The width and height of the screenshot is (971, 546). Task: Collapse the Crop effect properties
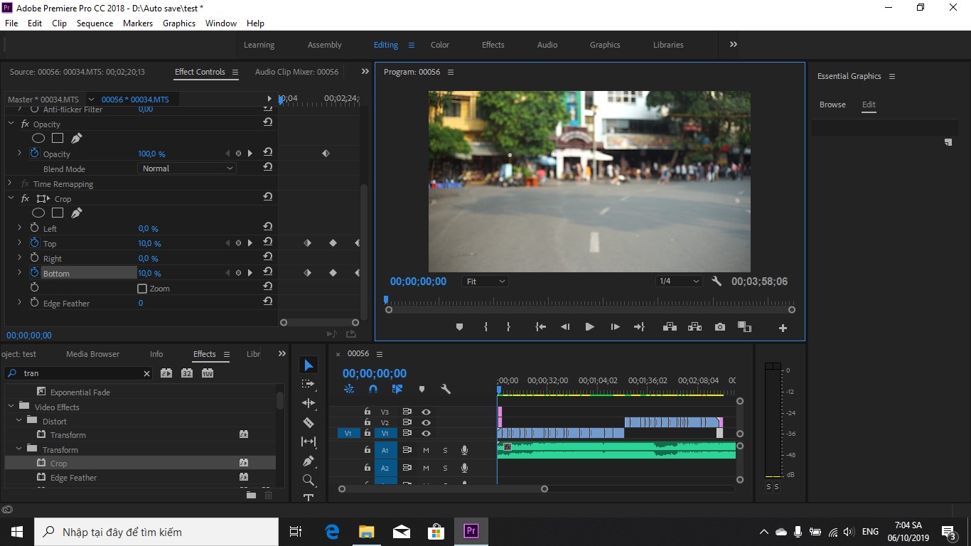[11, 199]
